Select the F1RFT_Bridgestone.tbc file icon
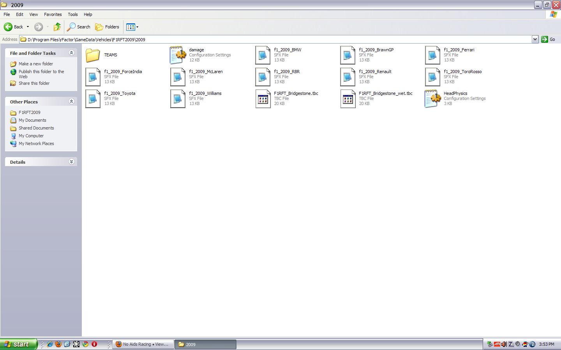 pyautogui.click(x=263, y=99)
